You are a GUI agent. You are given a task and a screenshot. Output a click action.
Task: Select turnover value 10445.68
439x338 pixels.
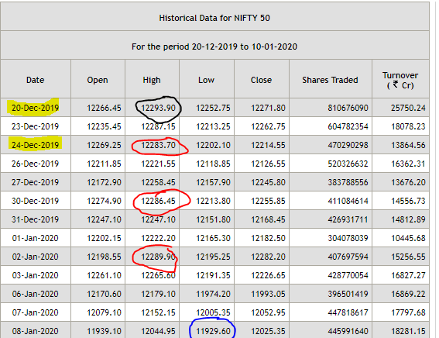click(408, 238)
